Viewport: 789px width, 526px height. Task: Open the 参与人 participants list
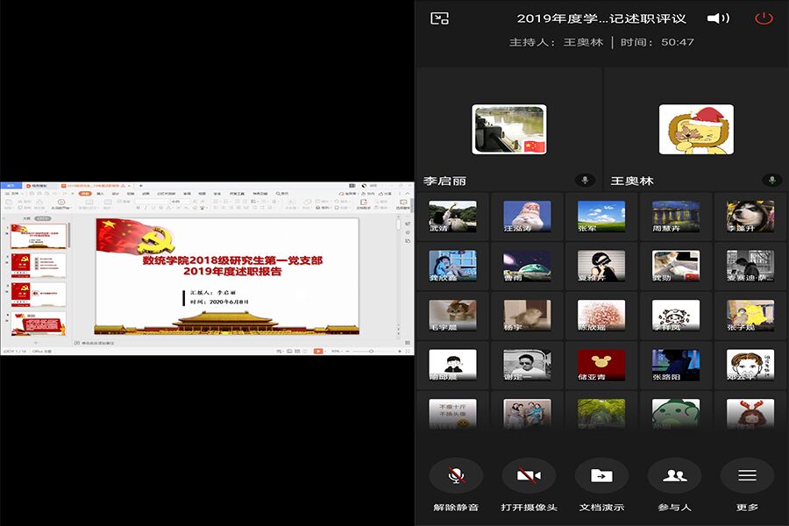pyautogui.click(x=674, y=475)
